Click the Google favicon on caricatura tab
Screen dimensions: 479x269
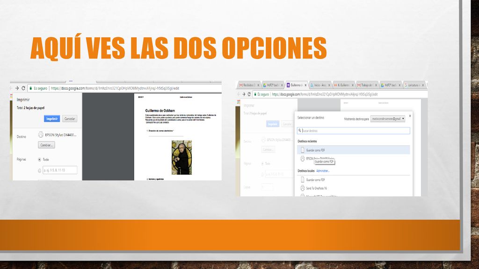coord(406,85)
